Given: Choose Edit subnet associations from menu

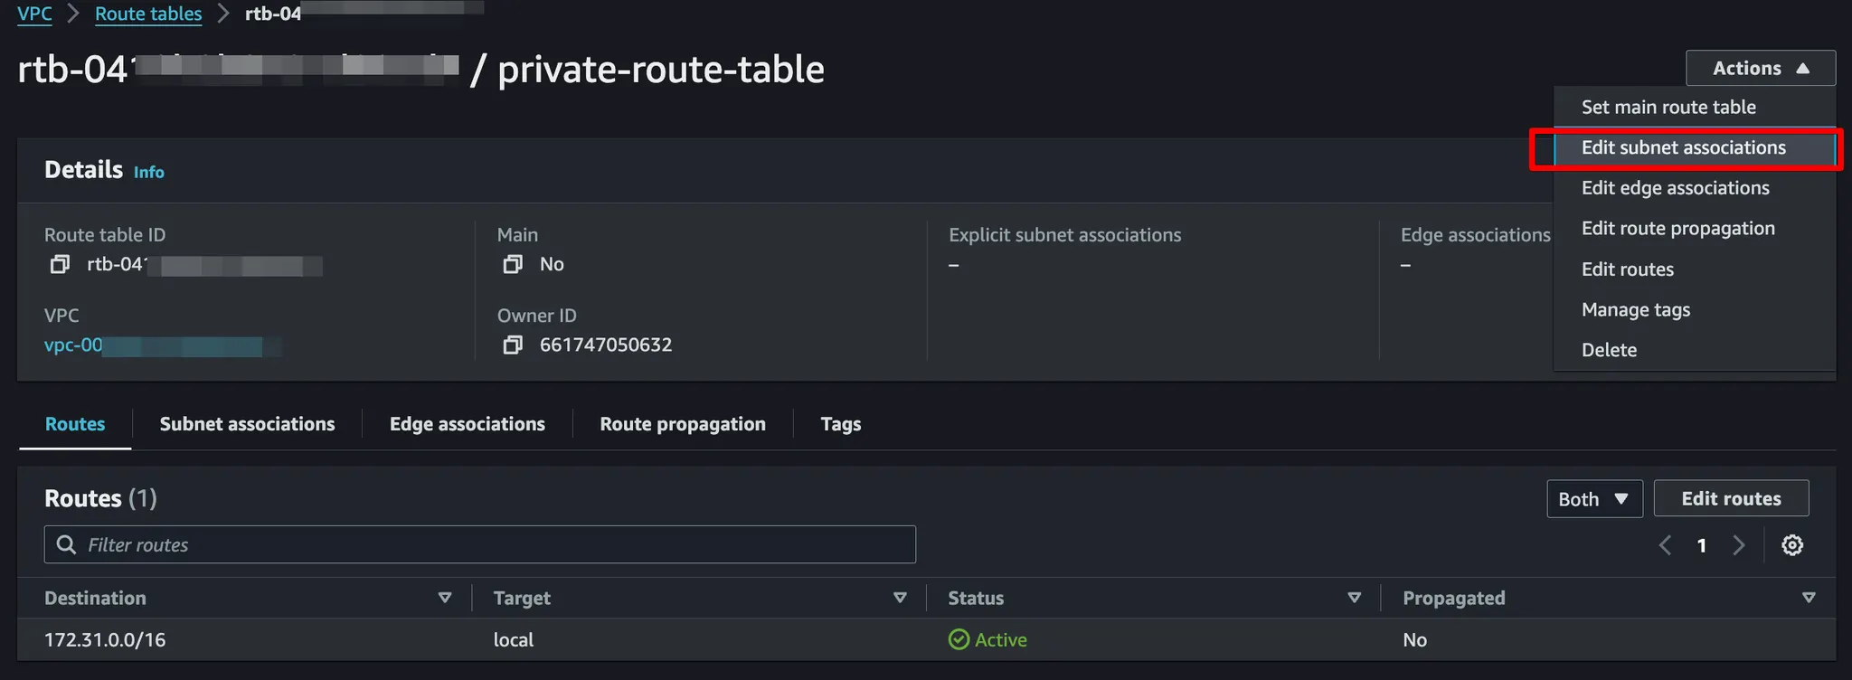Looking at the screenshot, I should click(1683, 148).
